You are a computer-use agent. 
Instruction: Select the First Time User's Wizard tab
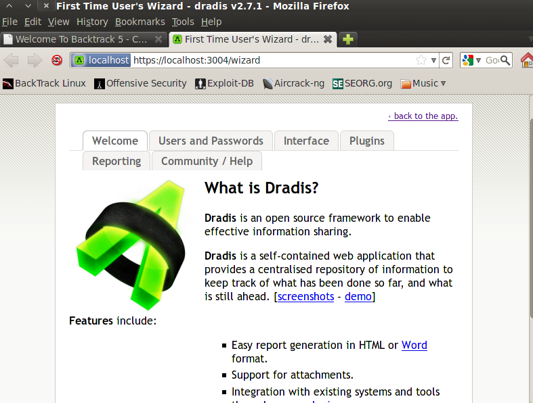point(251,39)
